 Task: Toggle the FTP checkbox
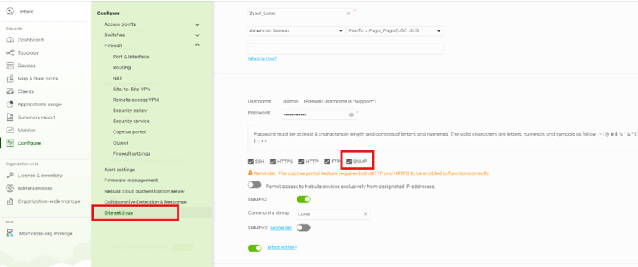click(x=327, y=162)
